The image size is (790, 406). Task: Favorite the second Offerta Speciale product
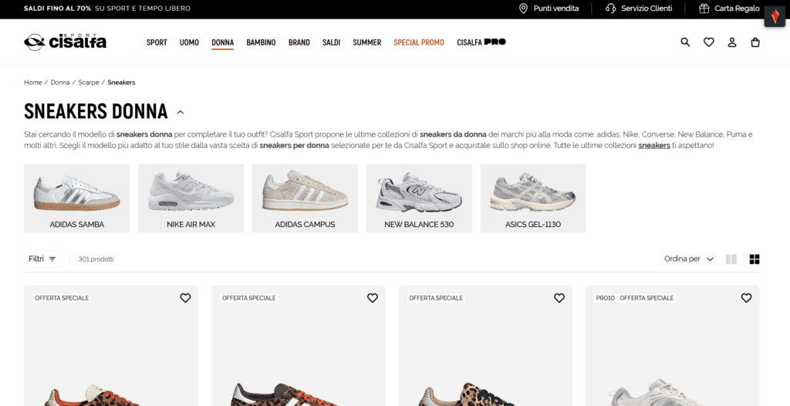[x=373, y=298]
